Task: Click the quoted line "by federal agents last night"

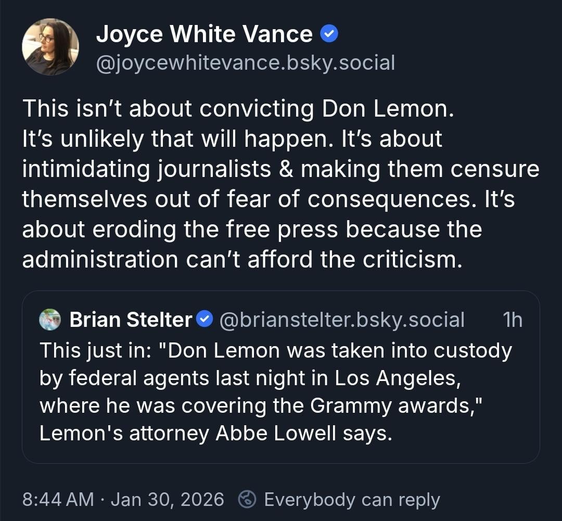Action: click(250, 378)
